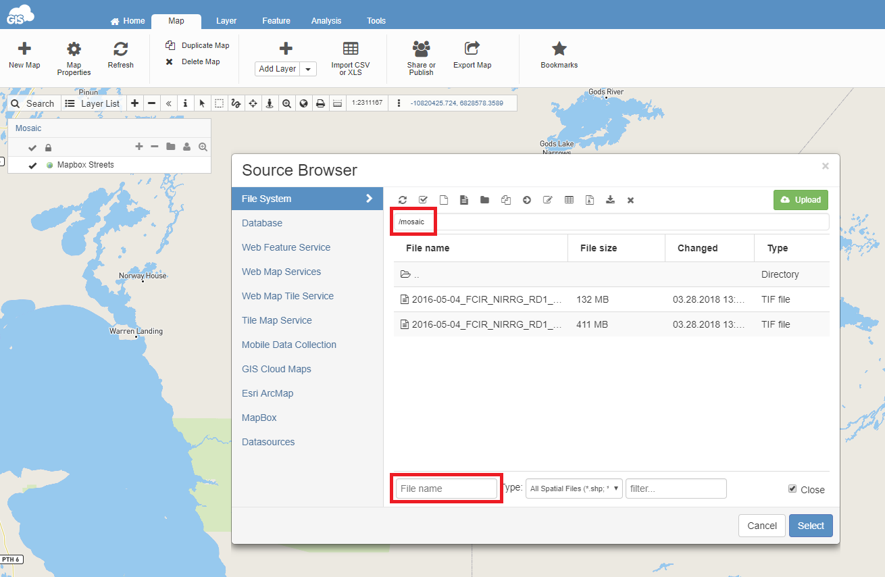
Task: Click Import CSV or XLS icon
Action: [x=350, y=49]
